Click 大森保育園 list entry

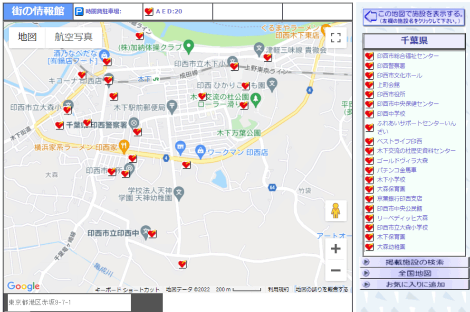[x=391, y=189]
